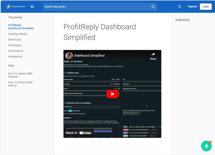Click the CONTENTS heading
215x155 pixels.
(x=182, y=20)
